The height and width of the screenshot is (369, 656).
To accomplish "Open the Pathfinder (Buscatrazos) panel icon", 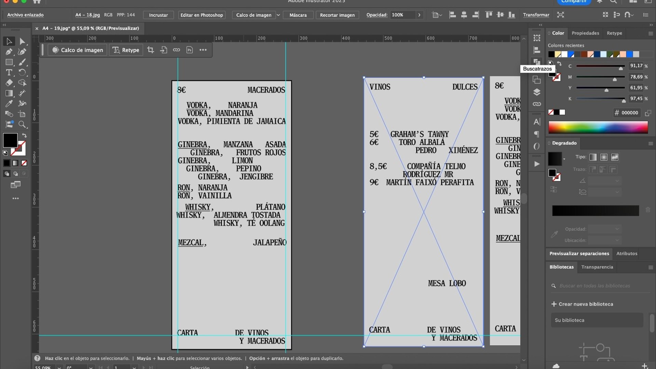I will 537,61.
